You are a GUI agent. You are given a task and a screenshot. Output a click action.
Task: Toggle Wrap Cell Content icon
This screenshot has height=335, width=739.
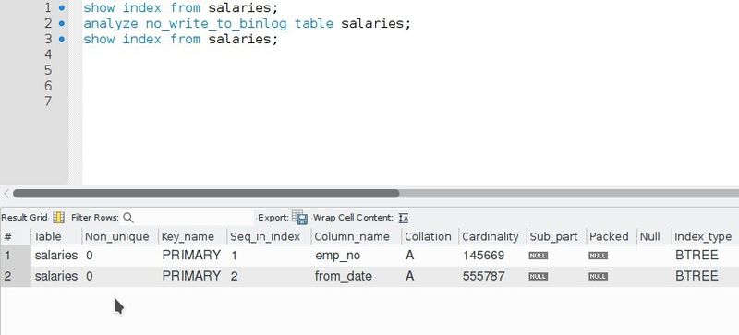click(x=404, y=218)
